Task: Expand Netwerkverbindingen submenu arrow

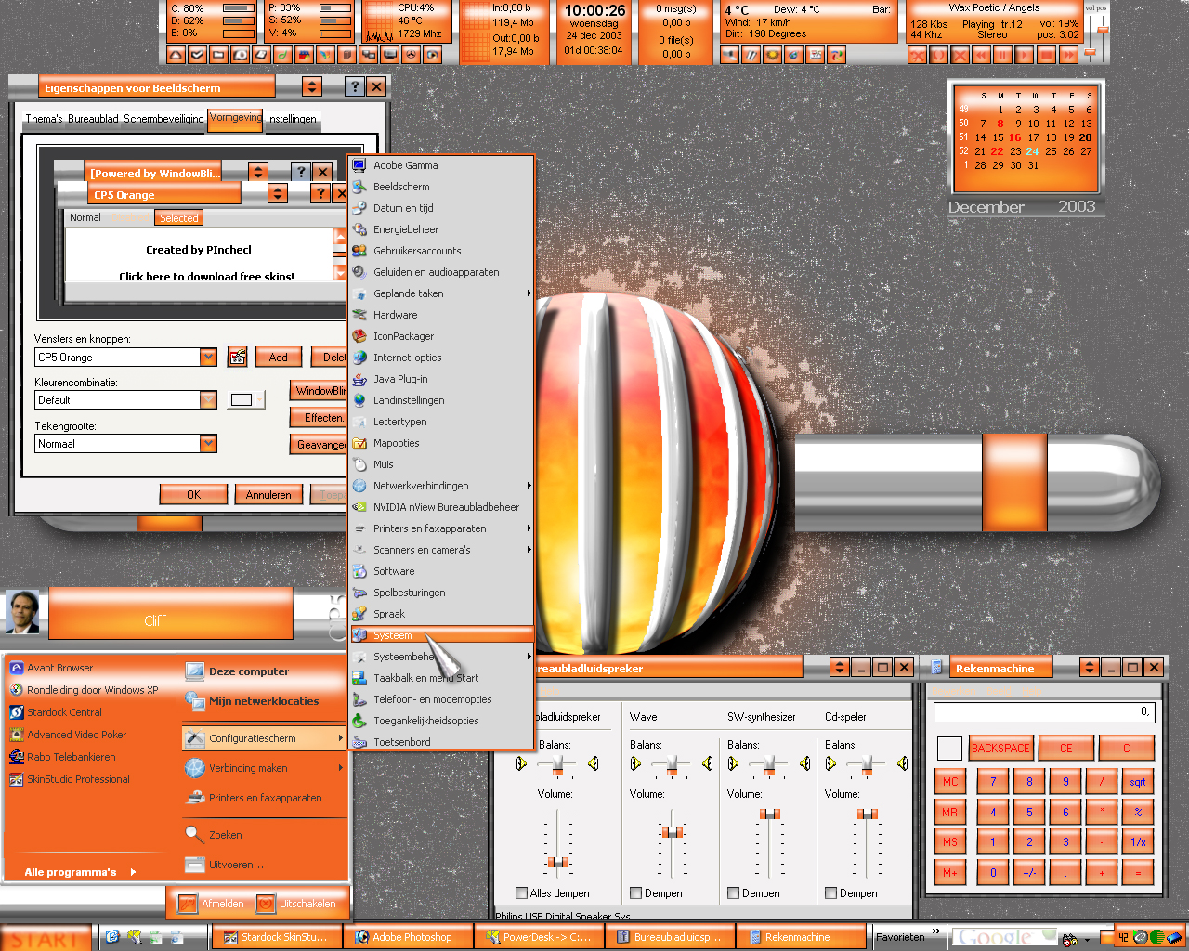Action: [x=529, y=486]
